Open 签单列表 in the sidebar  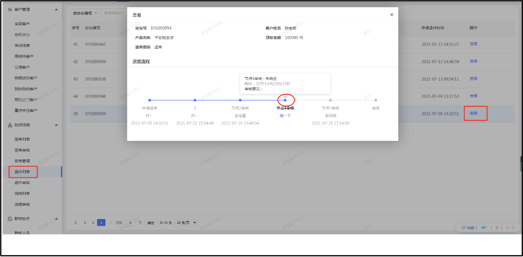pyautogui.click(x=22, y=139)
